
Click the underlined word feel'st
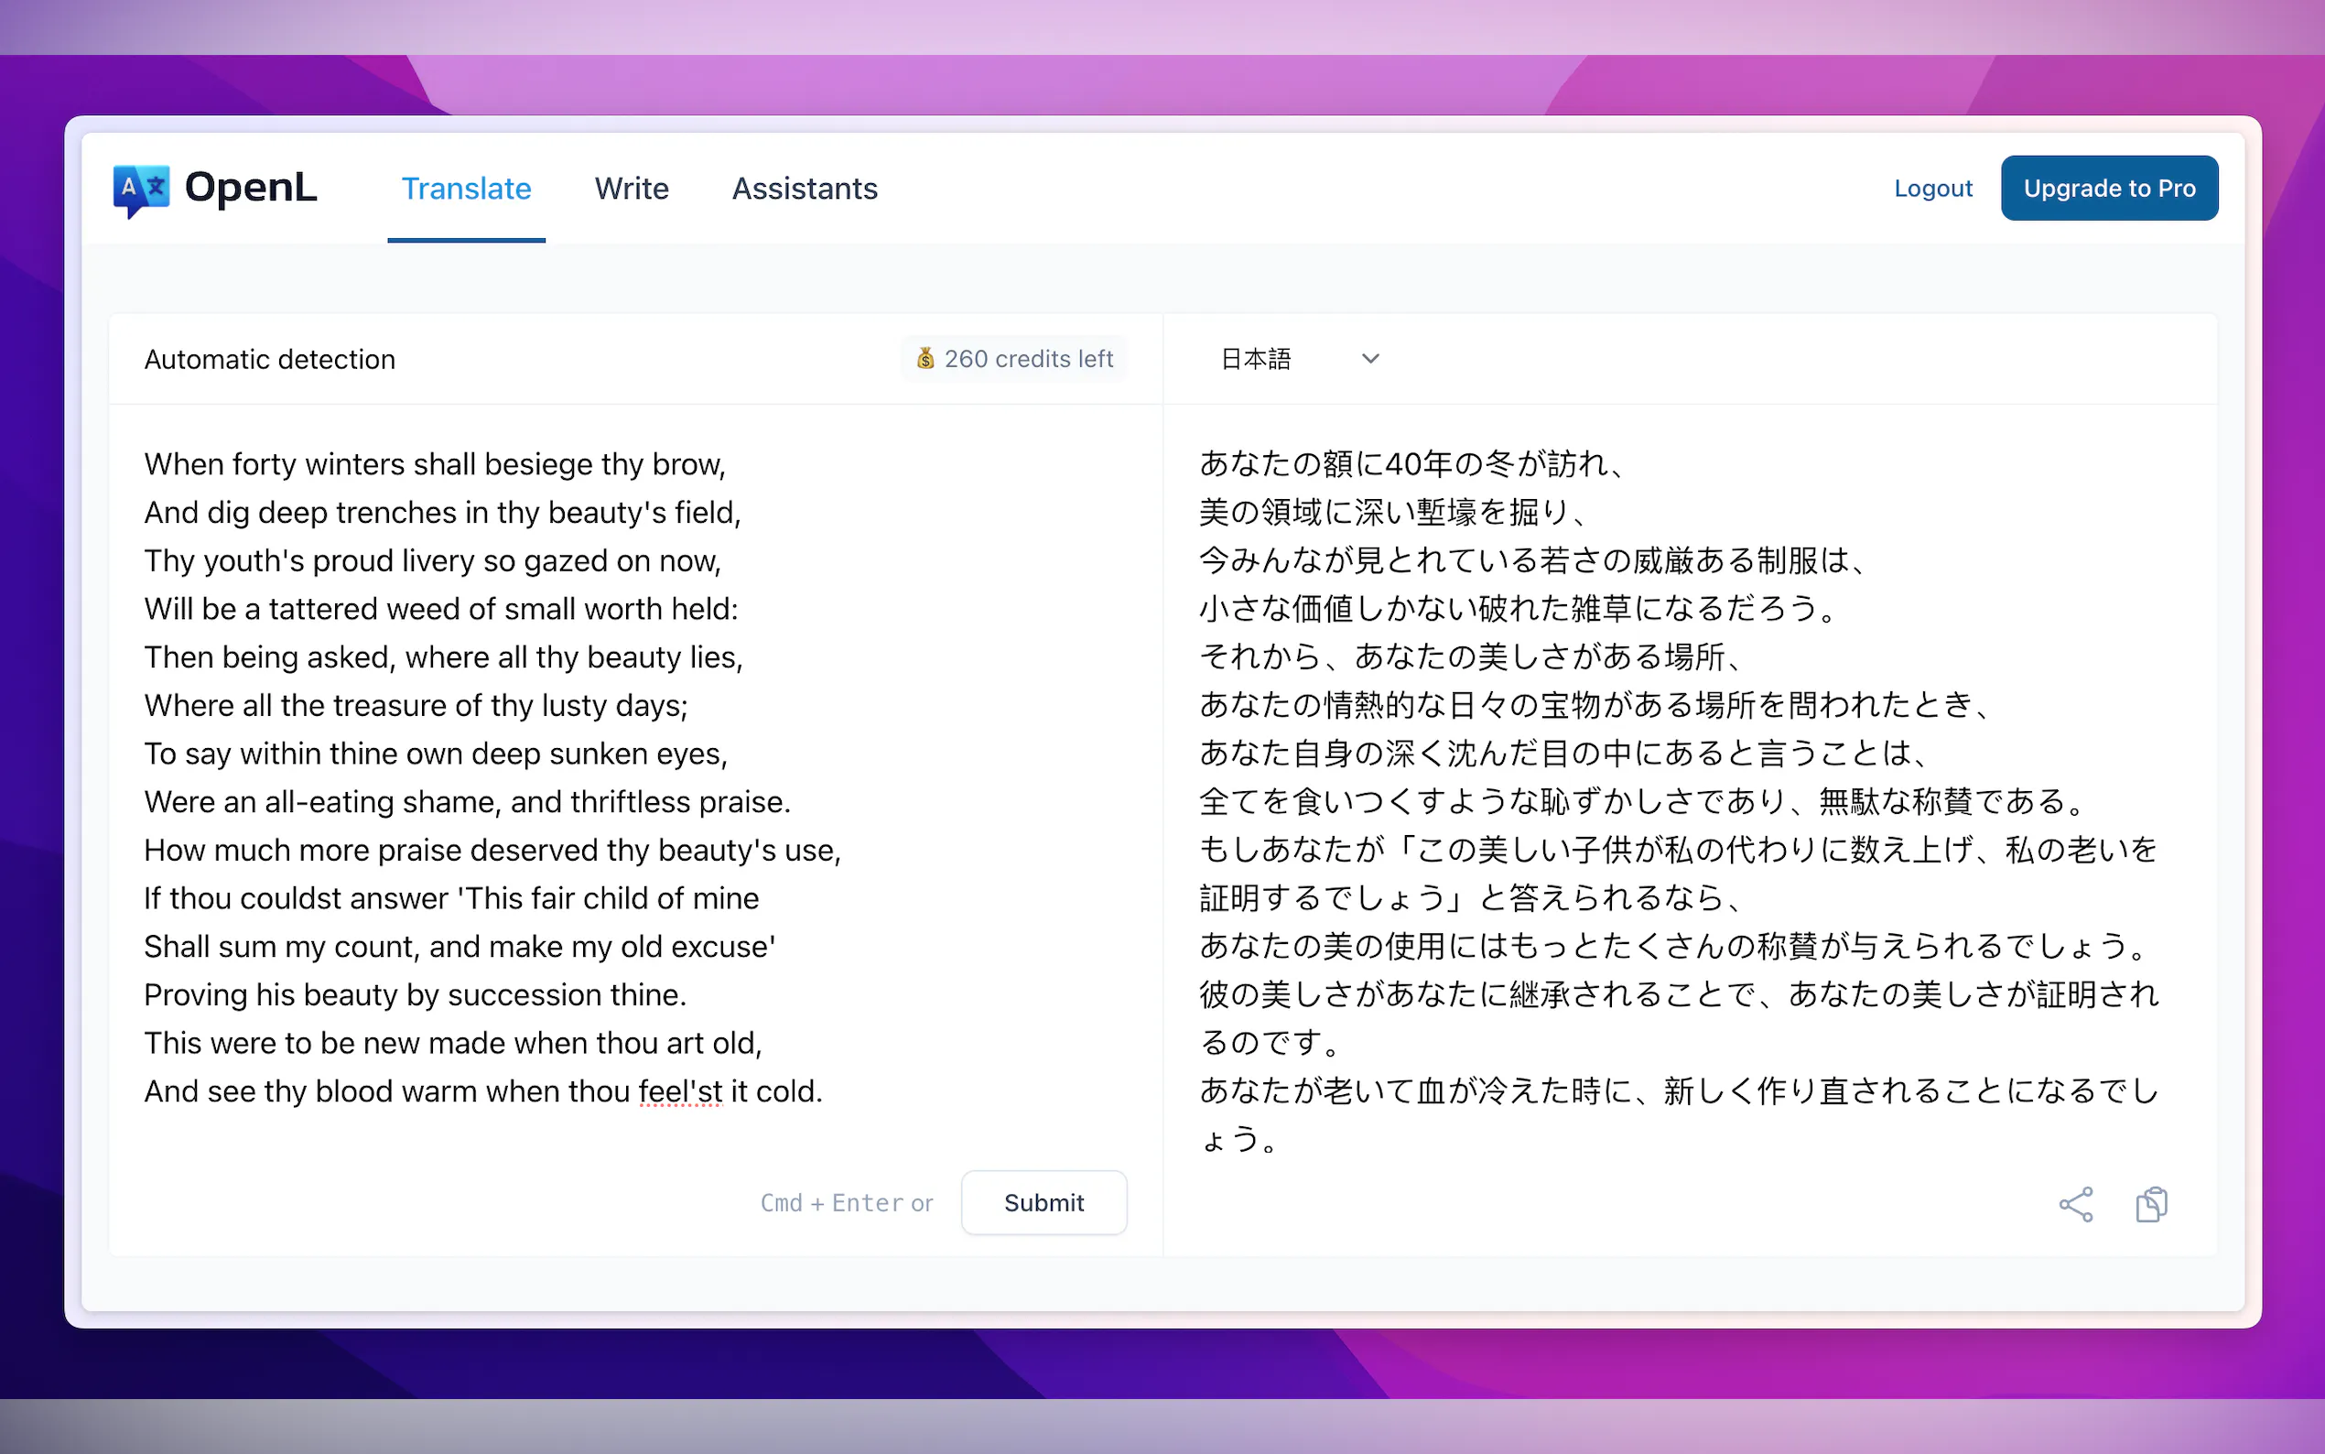tap(679, 1090)
